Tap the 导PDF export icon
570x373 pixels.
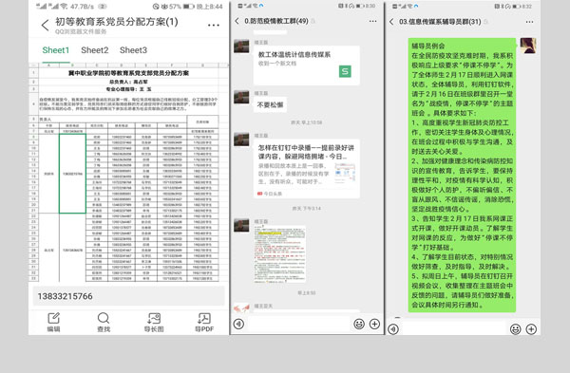(204, 322)
